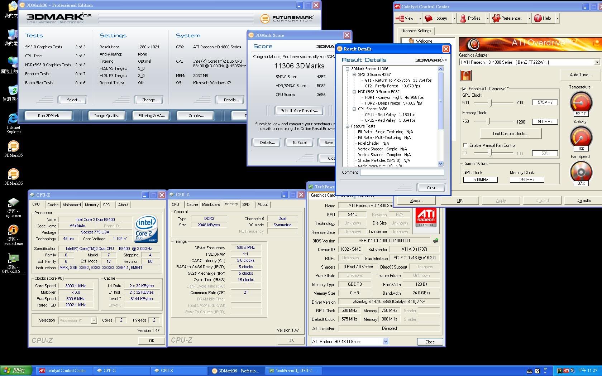The width and height of the screenshot is (602, 376).
Task: Click the Select button under Tests
Action: [73, 100]
